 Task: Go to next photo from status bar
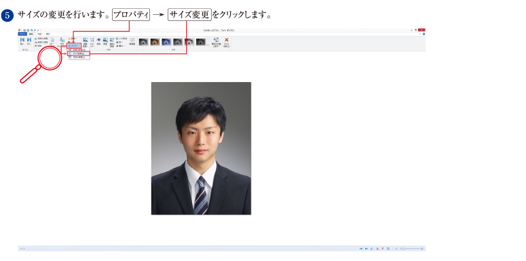367,249
